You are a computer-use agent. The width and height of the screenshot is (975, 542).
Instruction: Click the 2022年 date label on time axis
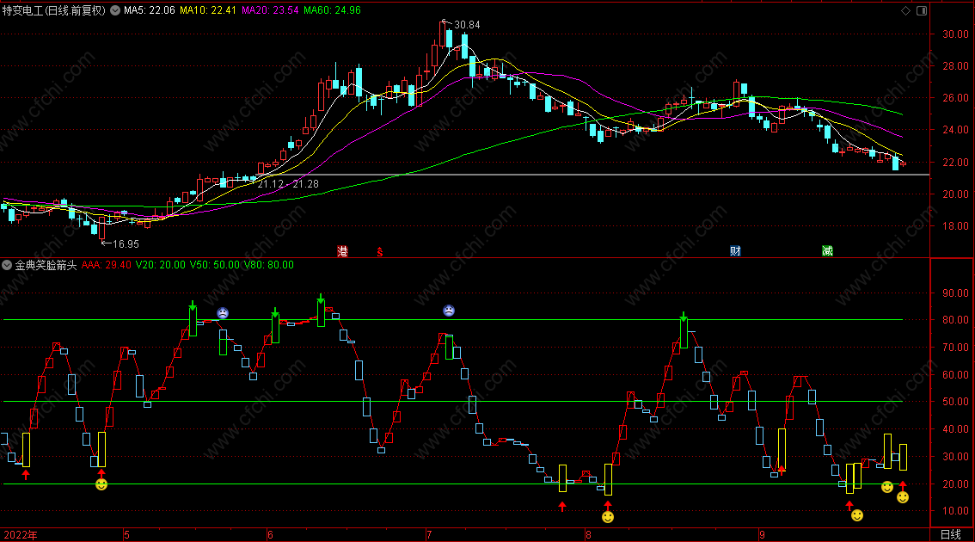[20, 535]
